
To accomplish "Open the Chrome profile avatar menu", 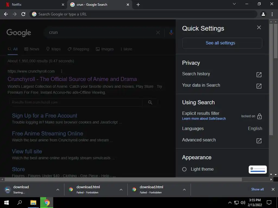I will pos(263,14).
